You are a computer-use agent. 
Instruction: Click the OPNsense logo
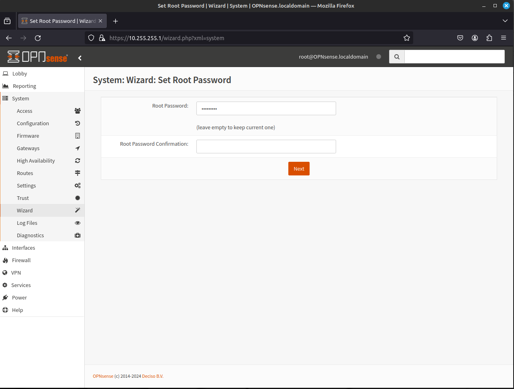tap(37, 57)
